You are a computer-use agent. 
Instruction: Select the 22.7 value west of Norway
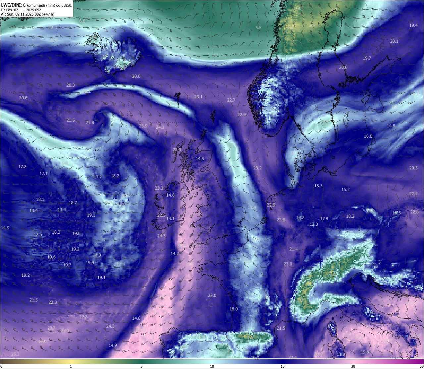pos(231,100)
